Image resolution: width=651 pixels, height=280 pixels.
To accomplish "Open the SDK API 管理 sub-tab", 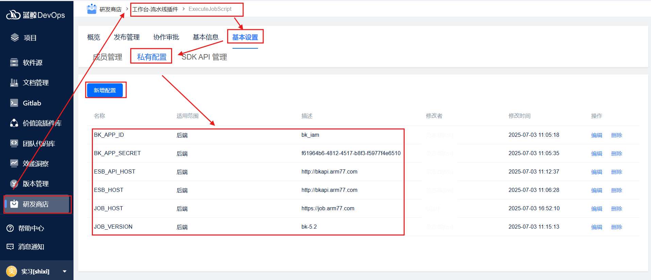I will coord(204,57).
